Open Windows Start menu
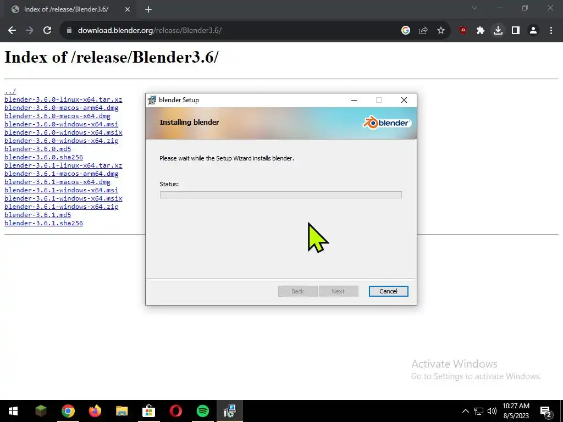This screenshot has width=563, height=422. click(13, 411)
